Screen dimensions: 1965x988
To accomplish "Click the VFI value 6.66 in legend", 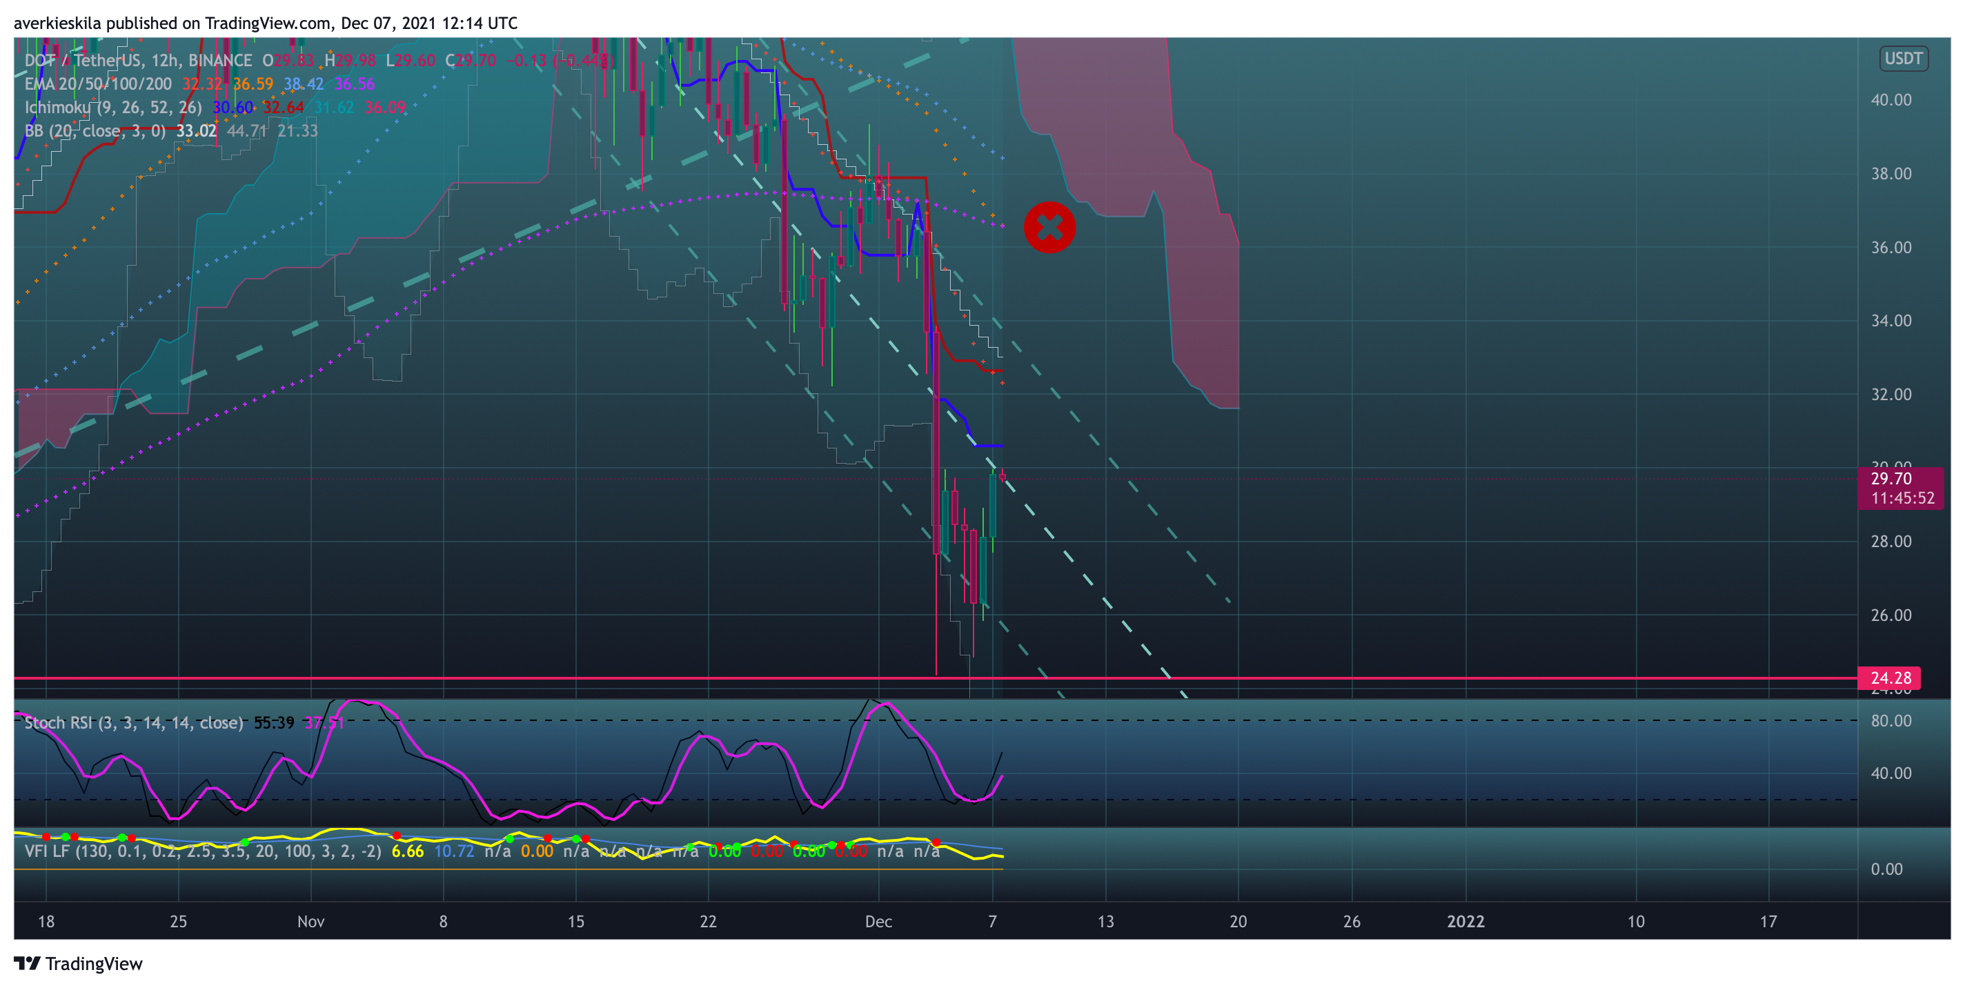I will (407, 851).
